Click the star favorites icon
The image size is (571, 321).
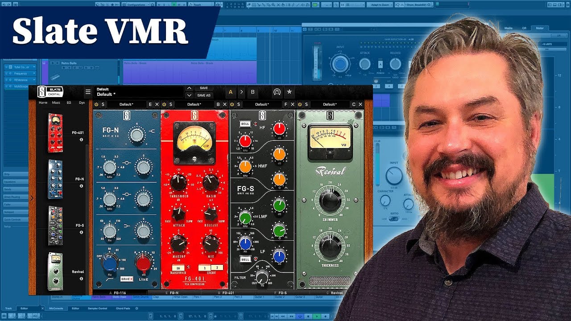[x=289, y=92]
